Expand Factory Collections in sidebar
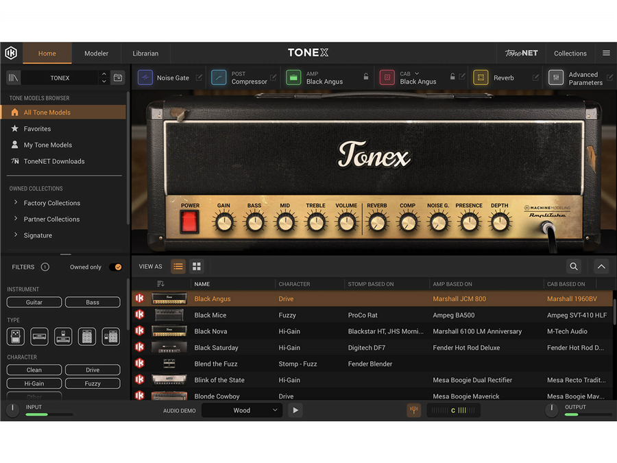Screen dimensions: 617x463 (52, 203)
